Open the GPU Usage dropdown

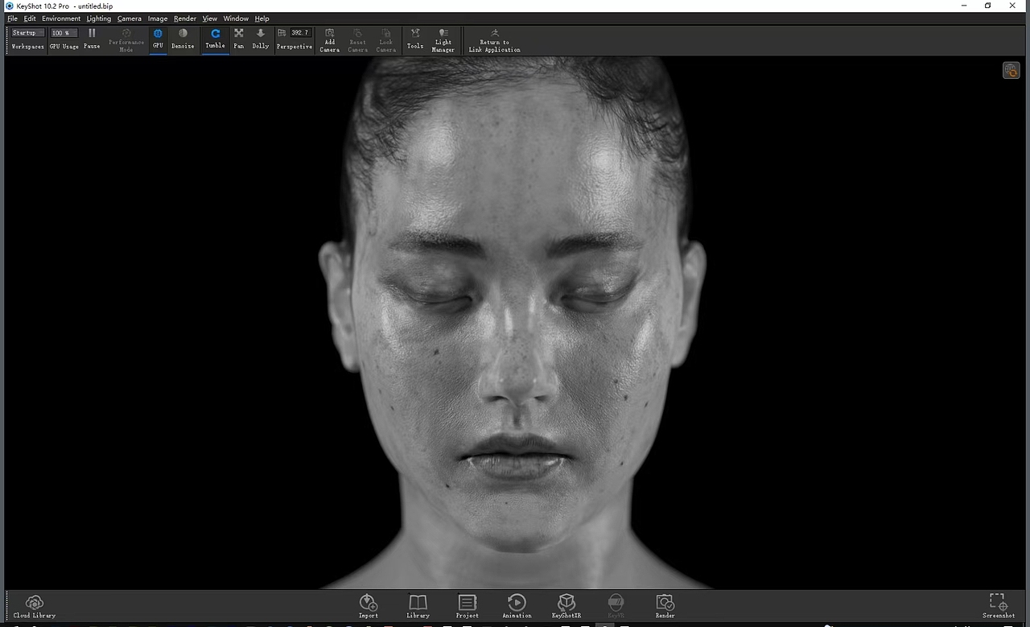64,32
